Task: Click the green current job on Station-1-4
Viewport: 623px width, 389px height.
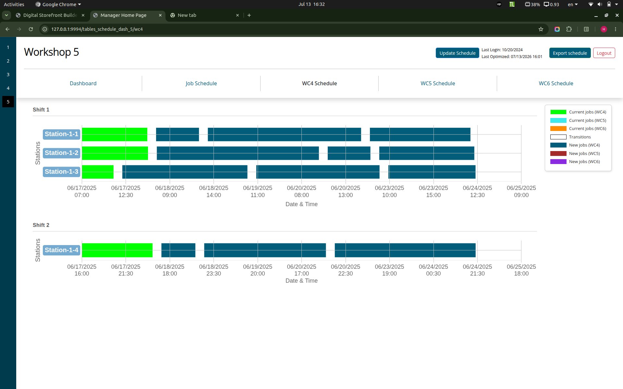Action: tap(117, 250)
